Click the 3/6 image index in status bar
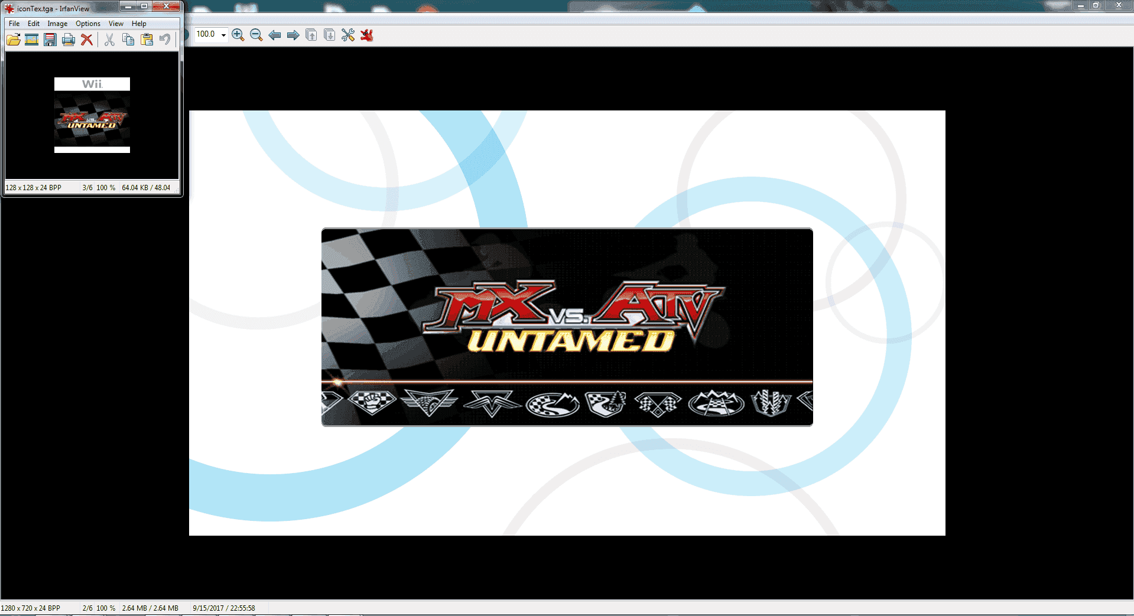 click(x=87, y=188)
